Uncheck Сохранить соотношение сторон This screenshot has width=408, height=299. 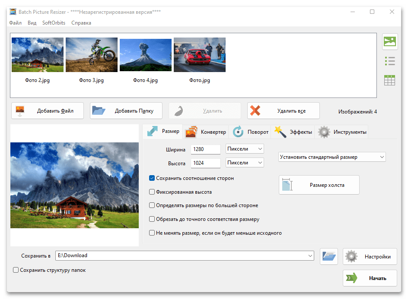click(152, 178)
